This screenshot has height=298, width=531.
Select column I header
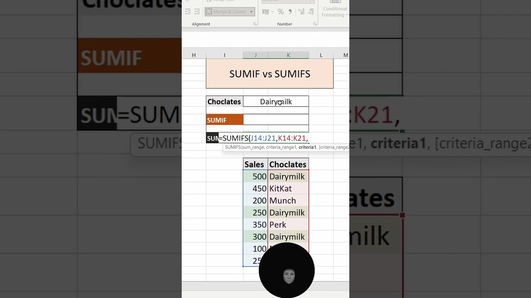[224, 55]
